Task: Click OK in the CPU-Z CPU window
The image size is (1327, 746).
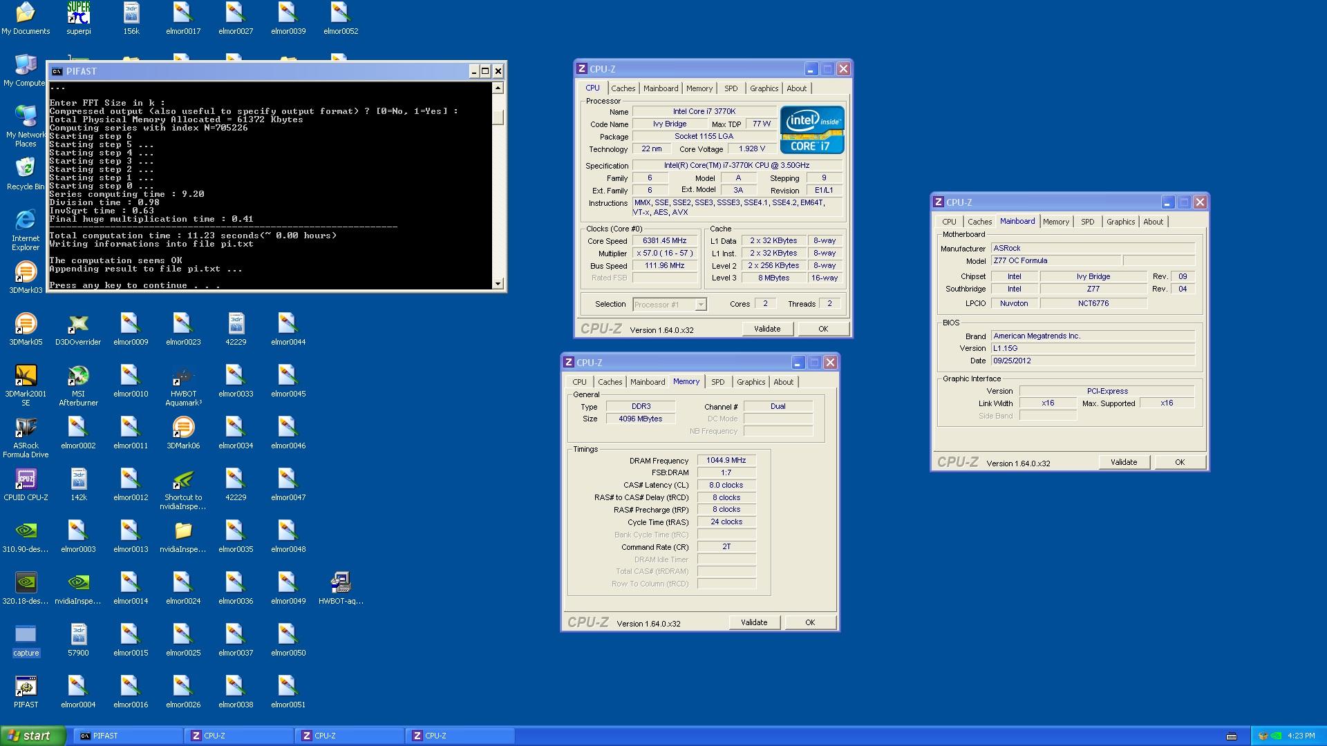Action: click(823, 329)
